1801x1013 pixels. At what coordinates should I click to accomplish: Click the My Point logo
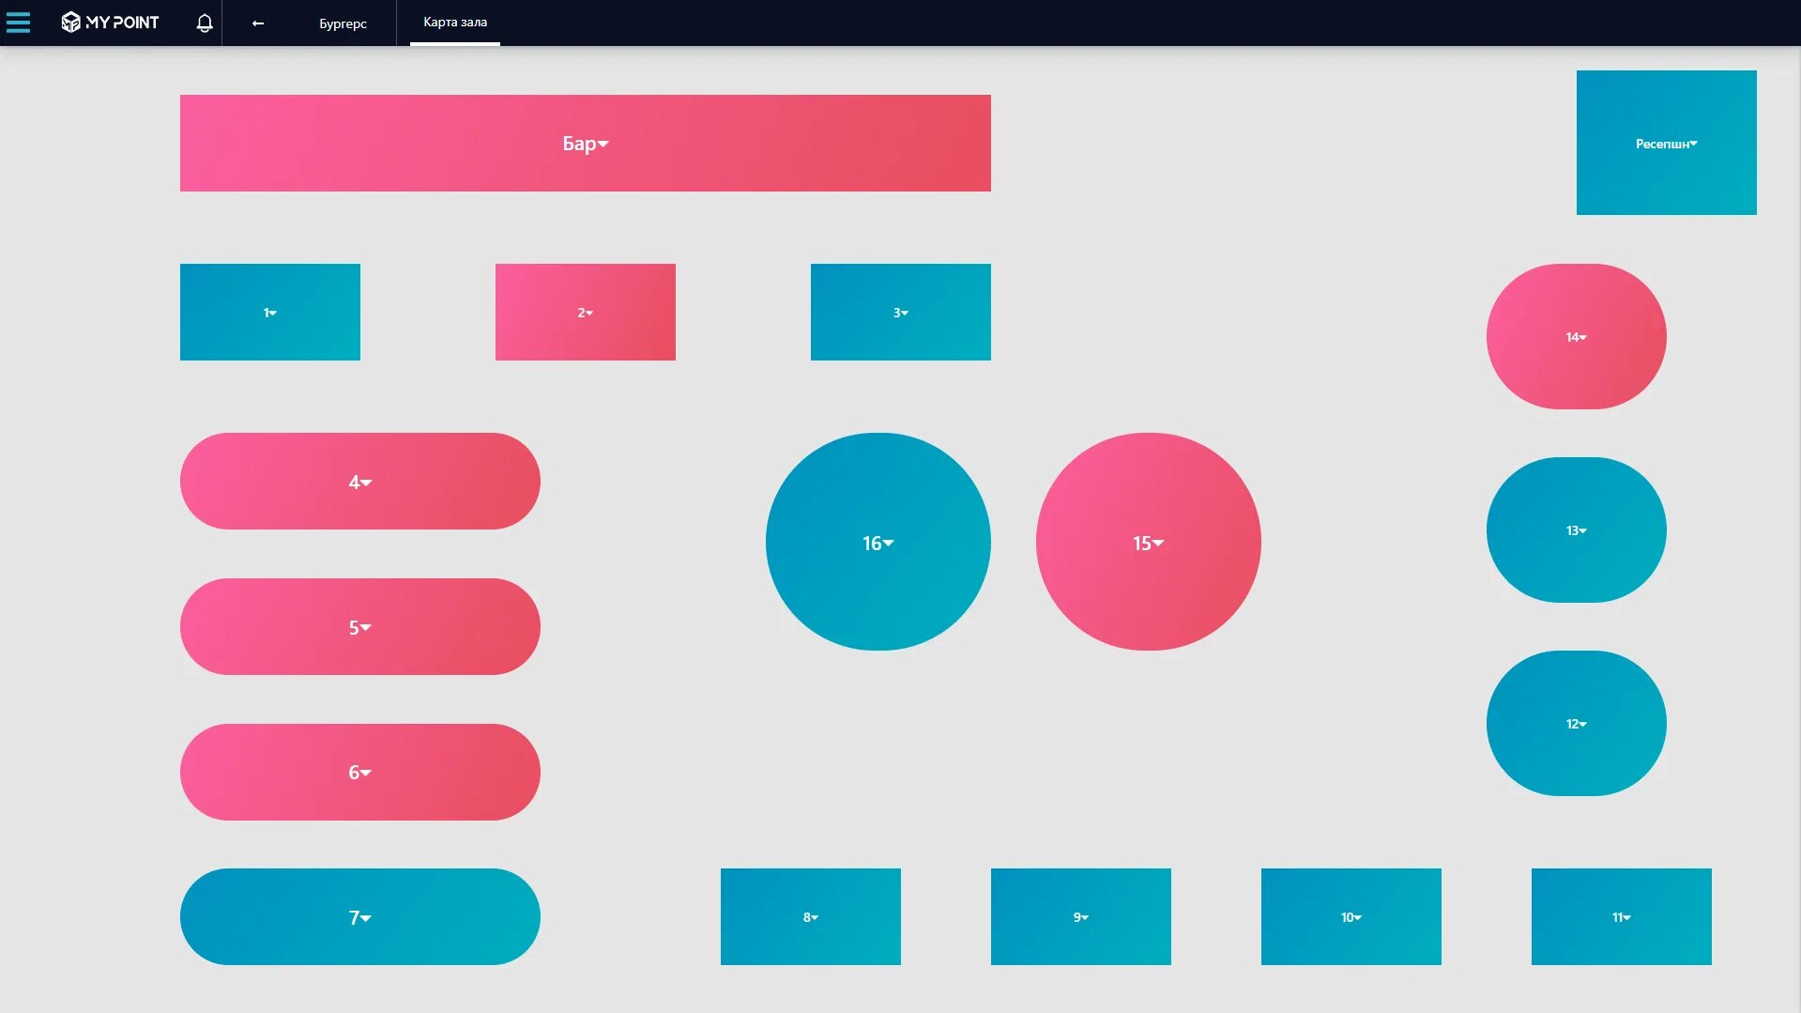[110, 23]
